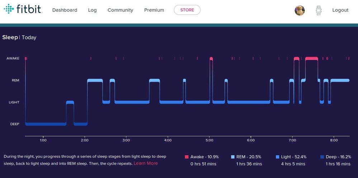Viewport: 358px width, 178px height.
Task: Go to the Log page
Action: (92, 10)
